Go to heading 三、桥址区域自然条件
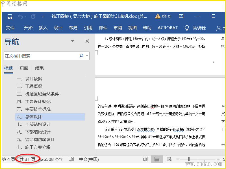226x169 pixels. pos(50,94)
